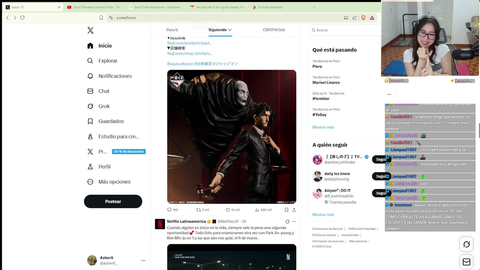This screenshot has width=480, height=270.
Task: Open Inicio home in sidebar
Action: click(99, 46)
